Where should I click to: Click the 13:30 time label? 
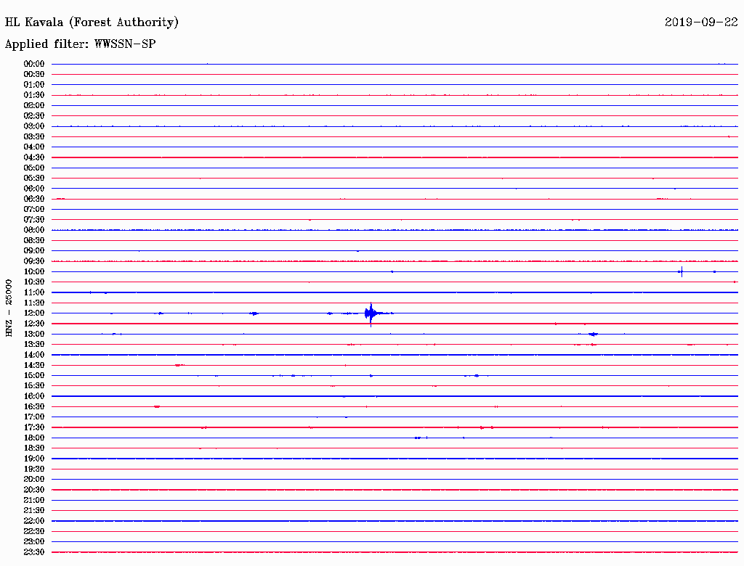34,344
